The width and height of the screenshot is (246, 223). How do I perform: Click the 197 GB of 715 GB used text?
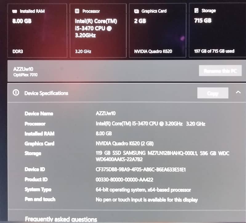(x=214, y=51)
